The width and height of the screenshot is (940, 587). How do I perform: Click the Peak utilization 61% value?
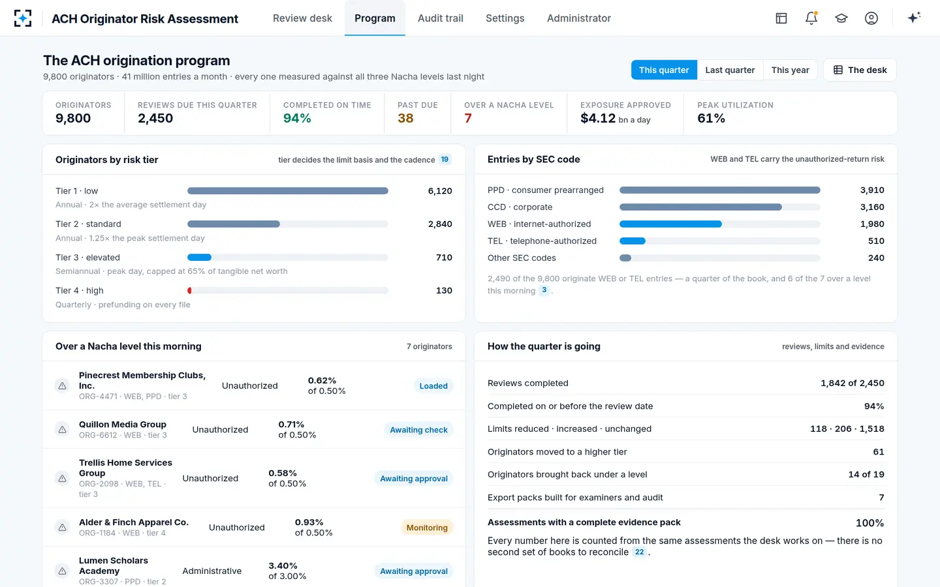tap(712, 118)
